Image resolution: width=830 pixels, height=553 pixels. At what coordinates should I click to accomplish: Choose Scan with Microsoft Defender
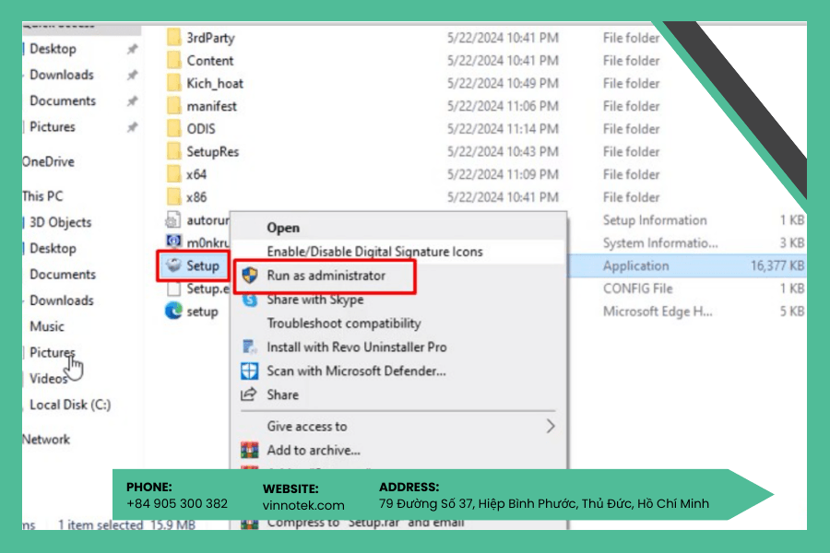(x=356, y=371)
